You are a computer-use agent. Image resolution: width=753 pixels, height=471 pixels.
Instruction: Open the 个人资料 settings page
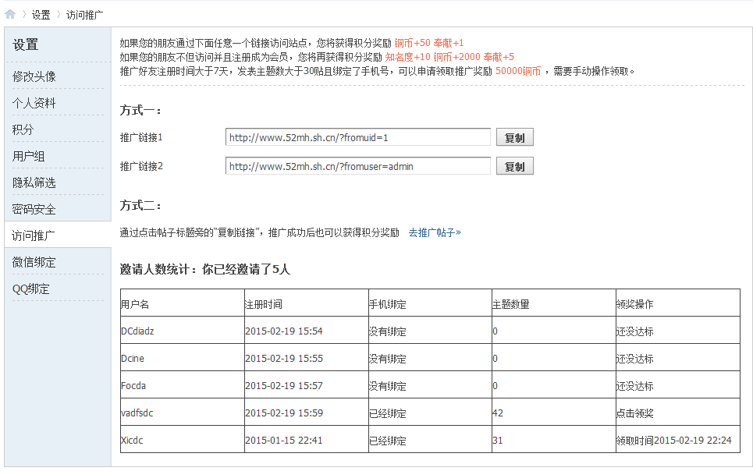(28, 103)
